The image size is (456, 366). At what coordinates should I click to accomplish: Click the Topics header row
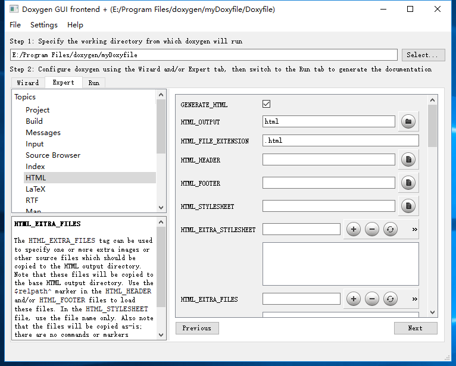tap(84, 97)
